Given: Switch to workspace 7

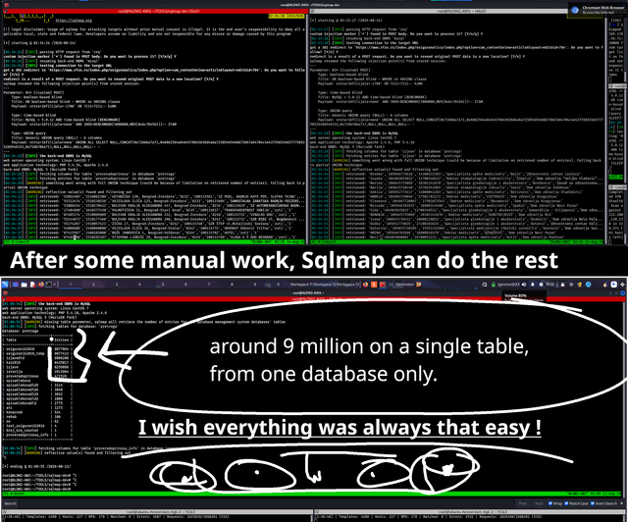Looking at the screenshot, I should (209, 285).
